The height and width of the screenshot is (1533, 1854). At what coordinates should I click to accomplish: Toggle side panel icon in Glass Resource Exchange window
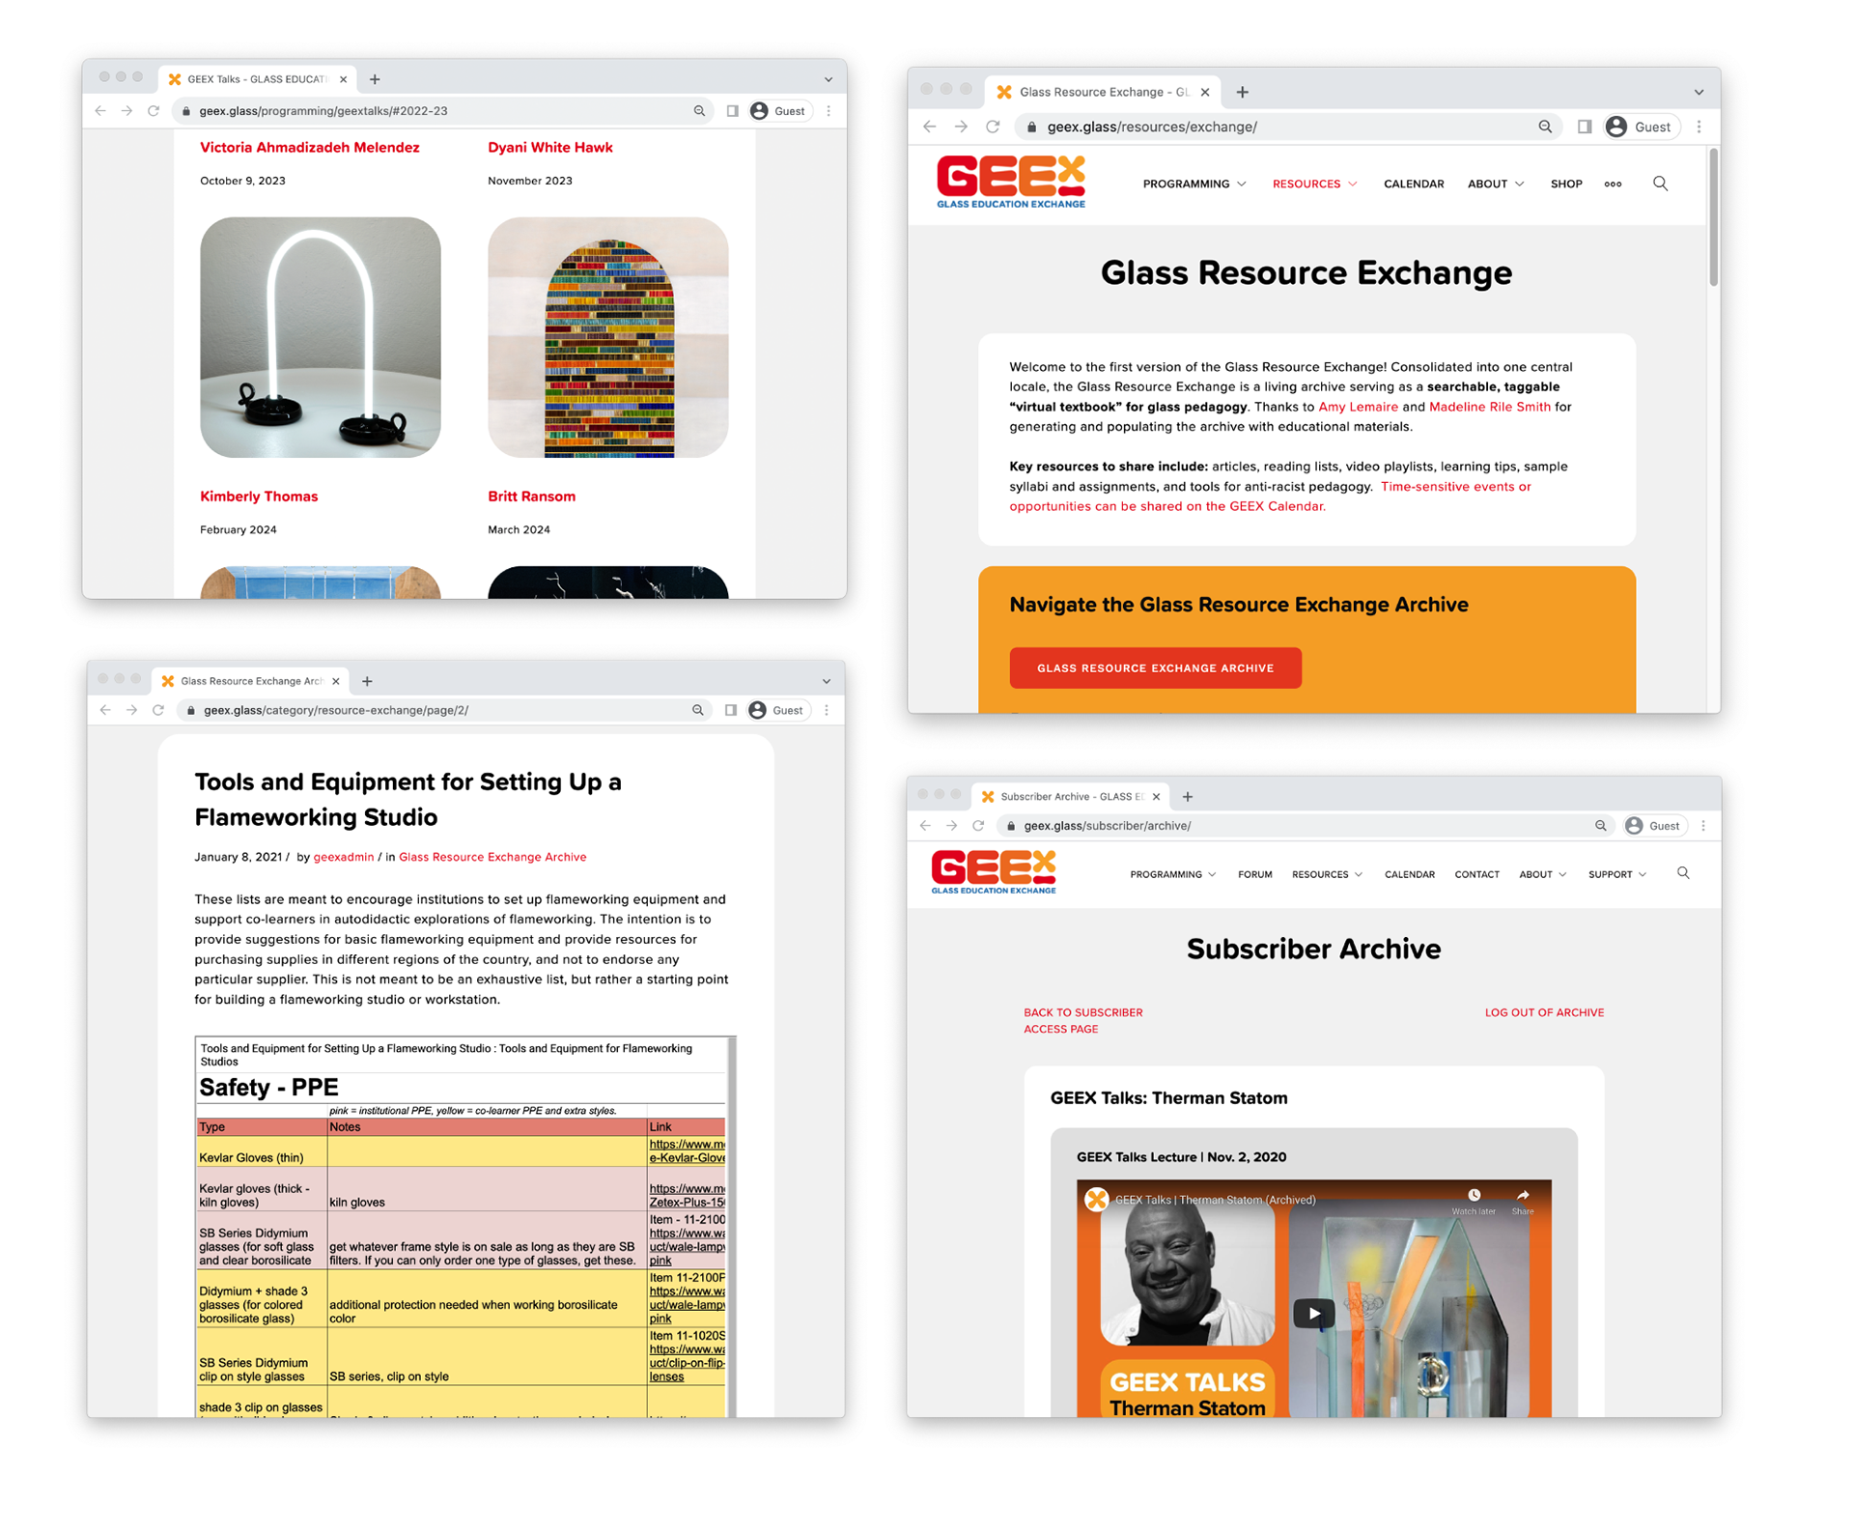[x=1585, y=127]
